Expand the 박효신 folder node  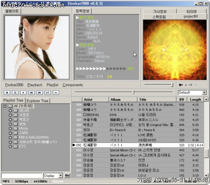10,120
